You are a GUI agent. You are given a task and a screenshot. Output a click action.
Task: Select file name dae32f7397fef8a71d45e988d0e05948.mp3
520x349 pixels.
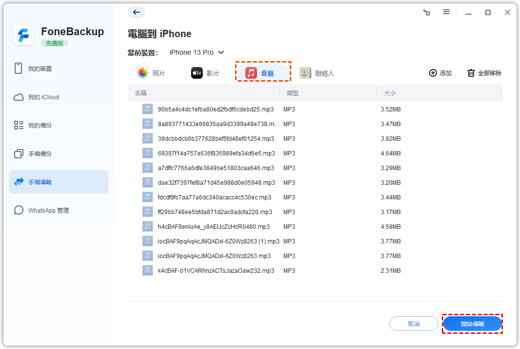coord(216,182)
